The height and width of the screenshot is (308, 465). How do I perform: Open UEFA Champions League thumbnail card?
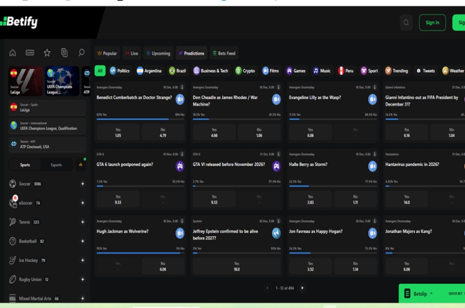[x=62, y=81]
